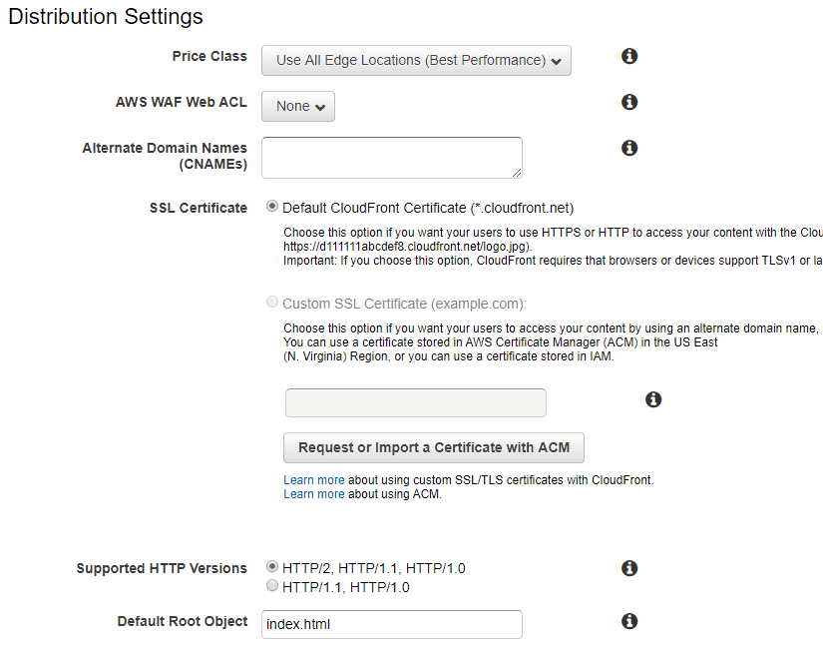Click the AWS WAF Web ACL info icon

[x=629, y=102]
